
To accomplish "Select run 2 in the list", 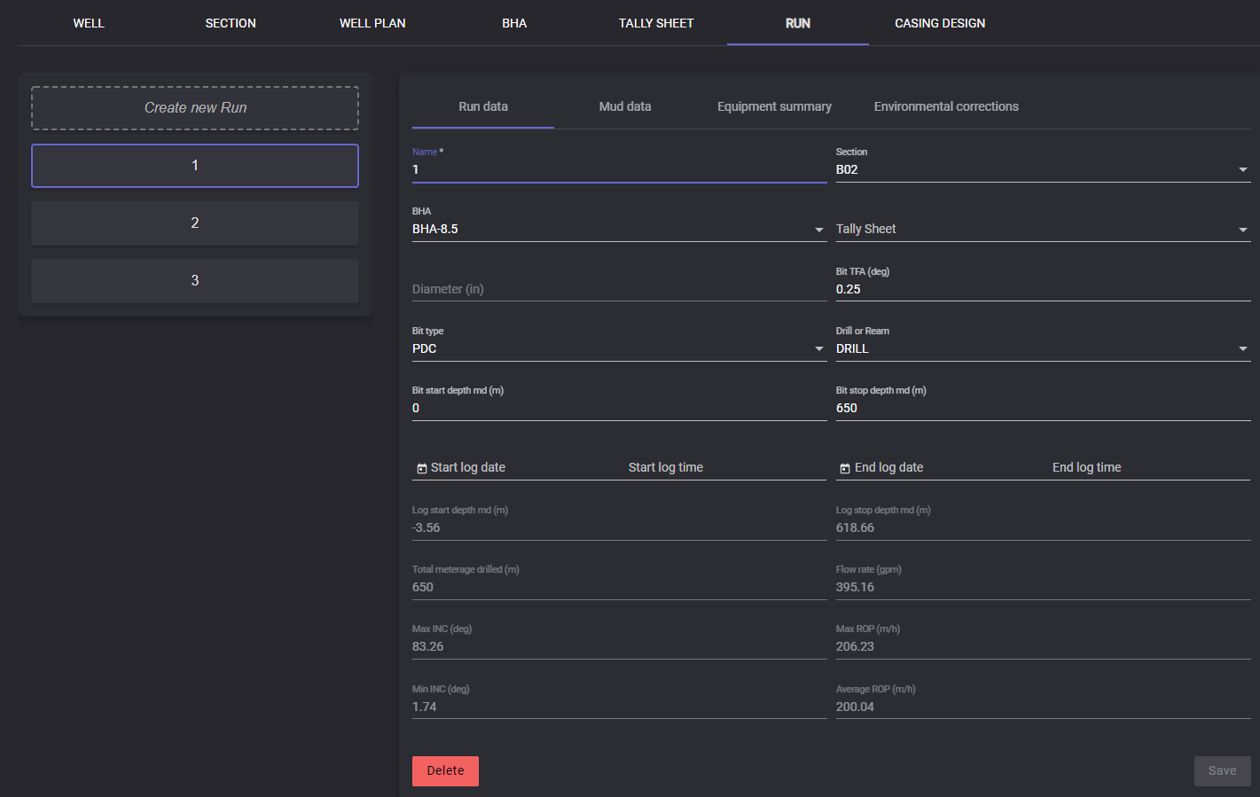I will pyautogui.click(x=195, y=223).
